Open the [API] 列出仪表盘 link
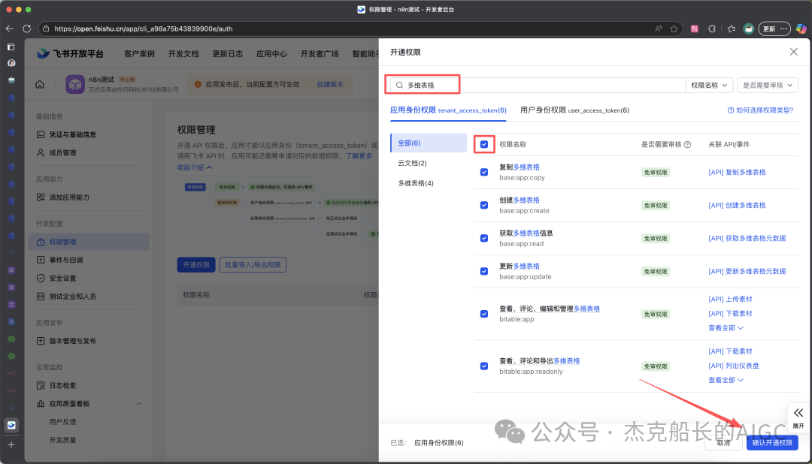The image size is (812, 464). point(733,366)
